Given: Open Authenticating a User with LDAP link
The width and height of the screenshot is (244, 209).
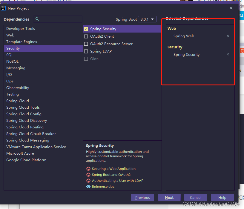Looking at the screenshot, I should [x=118, y=181].
